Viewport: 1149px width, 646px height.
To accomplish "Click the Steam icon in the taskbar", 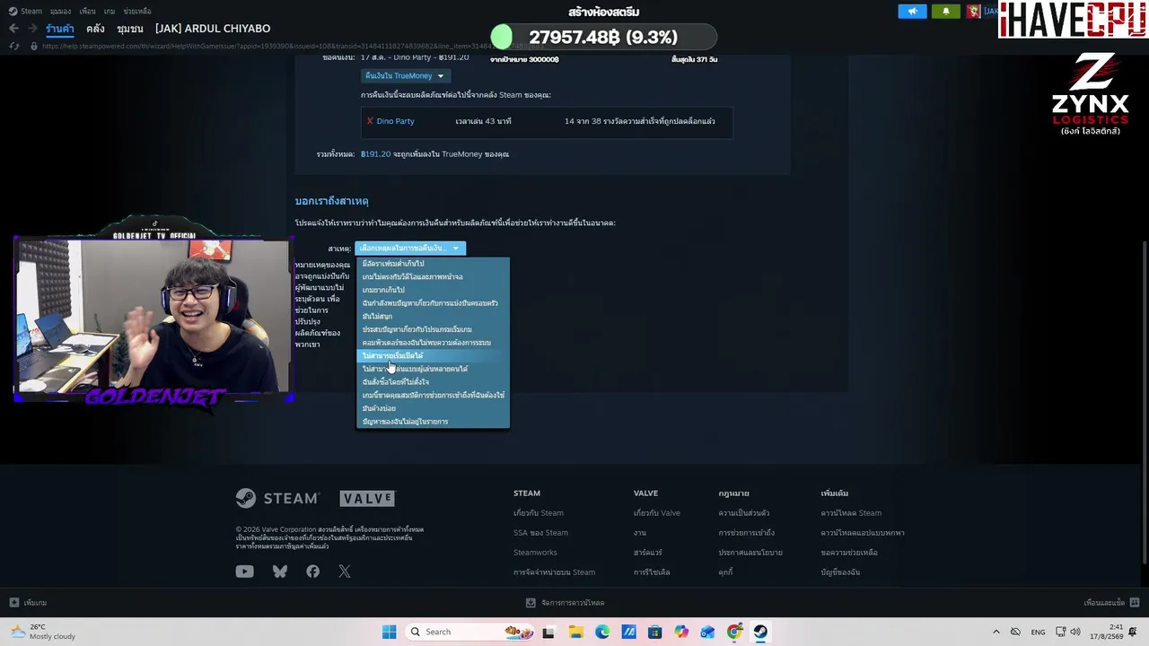I will 760,632.
